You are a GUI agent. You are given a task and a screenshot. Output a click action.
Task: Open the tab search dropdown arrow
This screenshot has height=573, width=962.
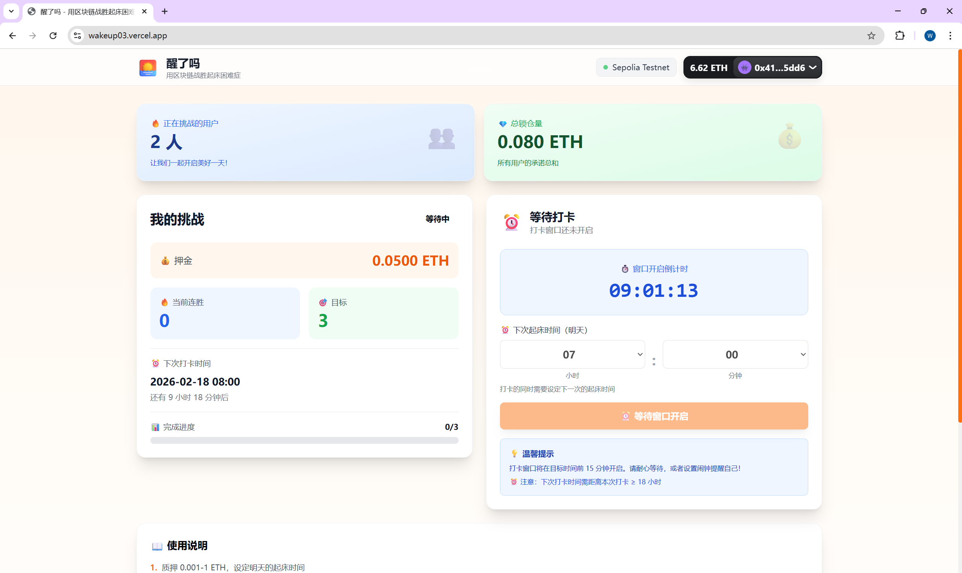(x=11, y=12)
